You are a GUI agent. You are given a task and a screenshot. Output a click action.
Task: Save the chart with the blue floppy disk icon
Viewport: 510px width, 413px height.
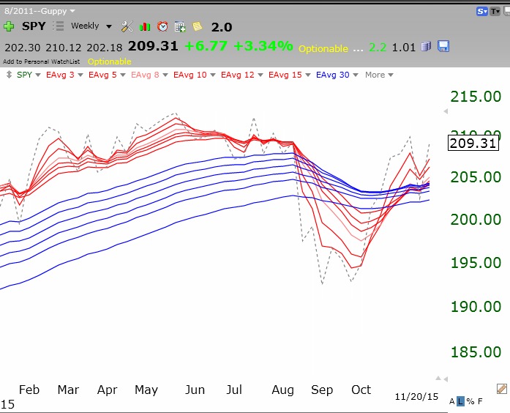443,47
